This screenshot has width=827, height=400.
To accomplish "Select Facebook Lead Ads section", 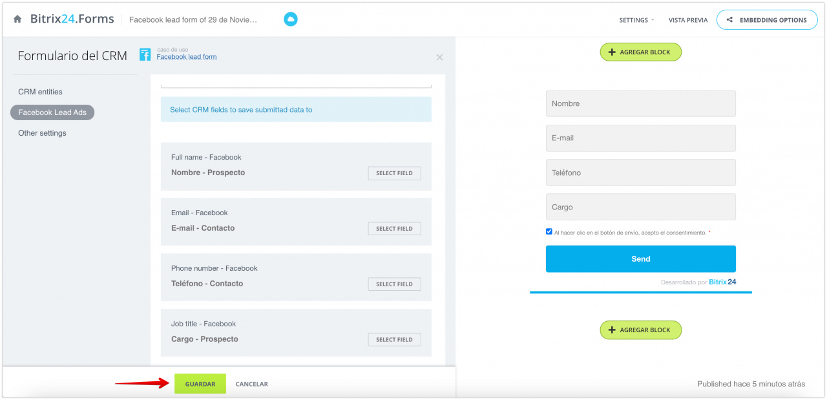I will point(52,112).
